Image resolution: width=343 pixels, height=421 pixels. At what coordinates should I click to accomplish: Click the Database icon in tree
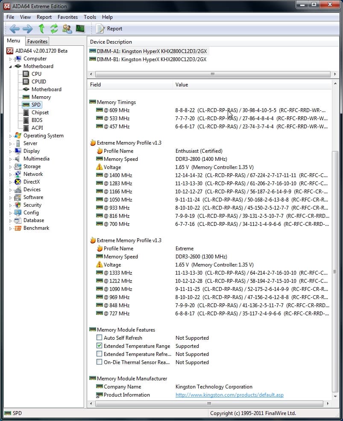coord(18,220)
